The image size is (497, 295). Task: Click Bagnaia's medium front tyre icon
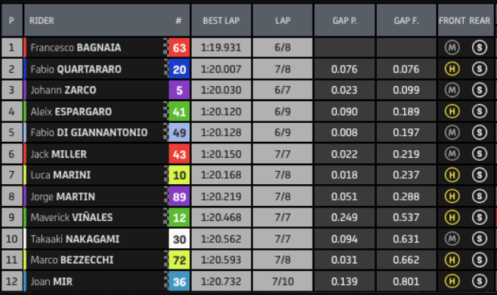coord(452,48)
